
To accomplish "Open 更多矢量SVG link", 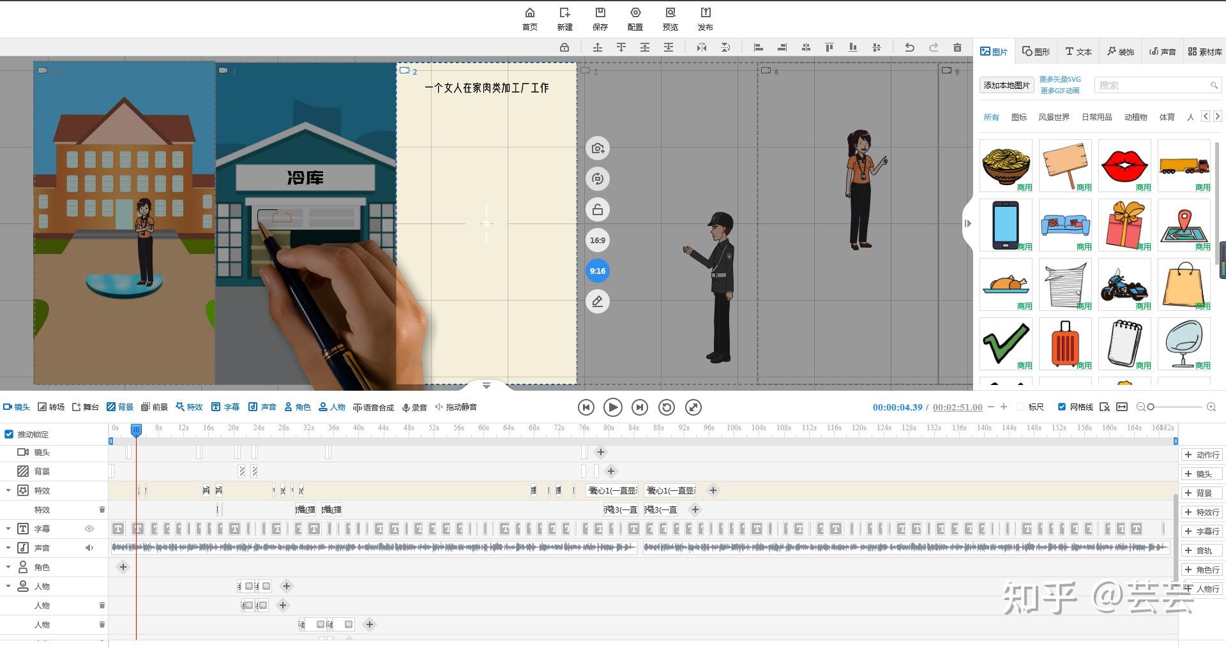I will 1060,79.
